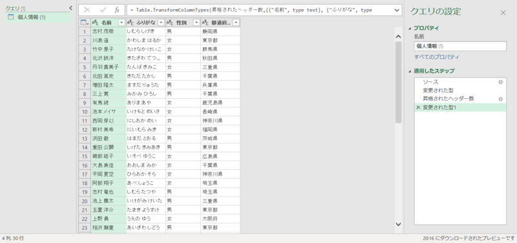Viewport: 517px width, 243px height.
Task: Click the cell はまだ とおる
Action: coord(146,138)
